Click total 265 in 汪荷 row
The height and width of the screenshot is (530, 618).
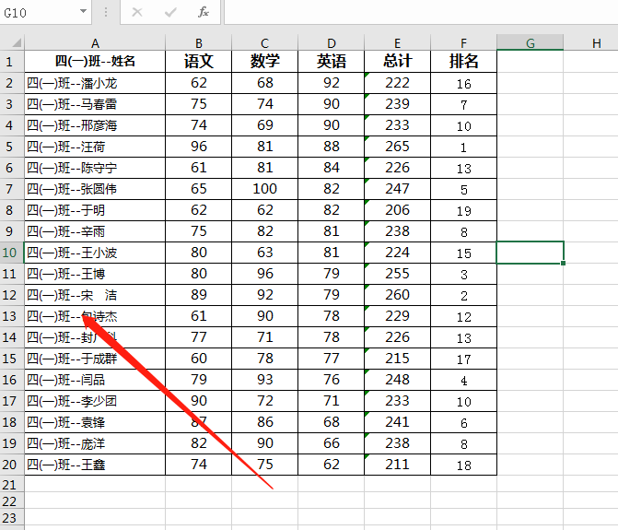click(397, 147)
